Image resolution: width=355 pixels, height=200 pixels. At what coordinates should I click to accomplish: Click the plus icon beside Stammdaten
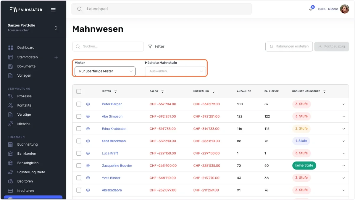(56, 57)
